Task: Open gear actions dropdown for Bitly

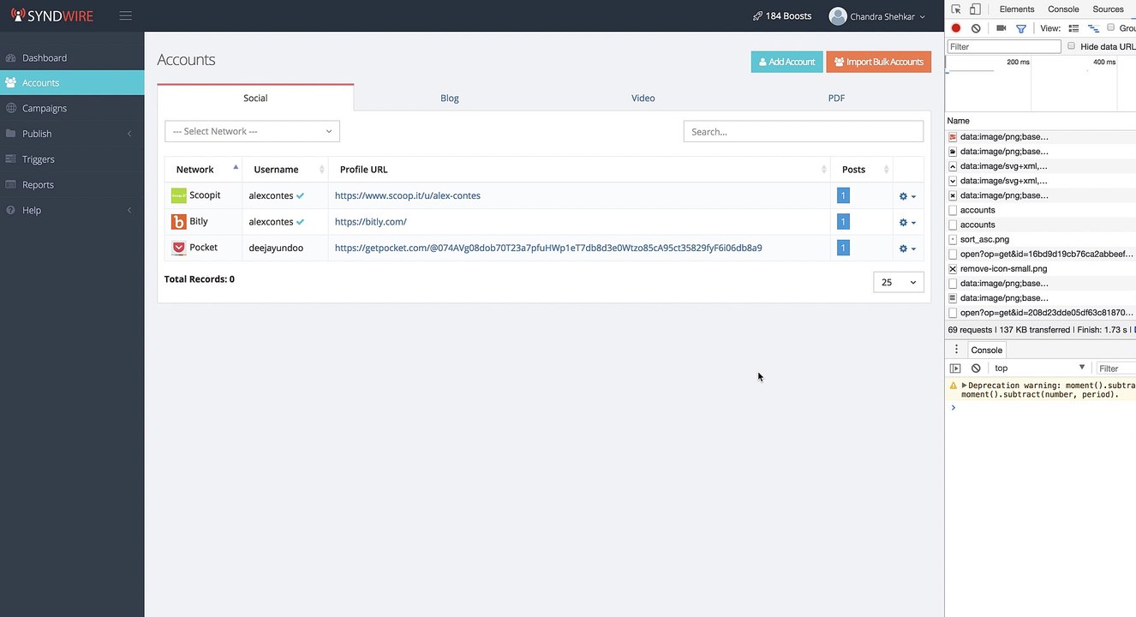Action: (907, 223)
